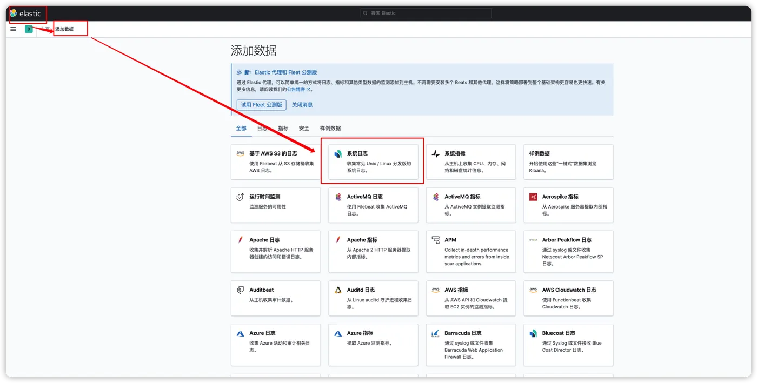Click the Auditd 日志 penguin icon
Screen dimensions: 757x383
[338, 290]
